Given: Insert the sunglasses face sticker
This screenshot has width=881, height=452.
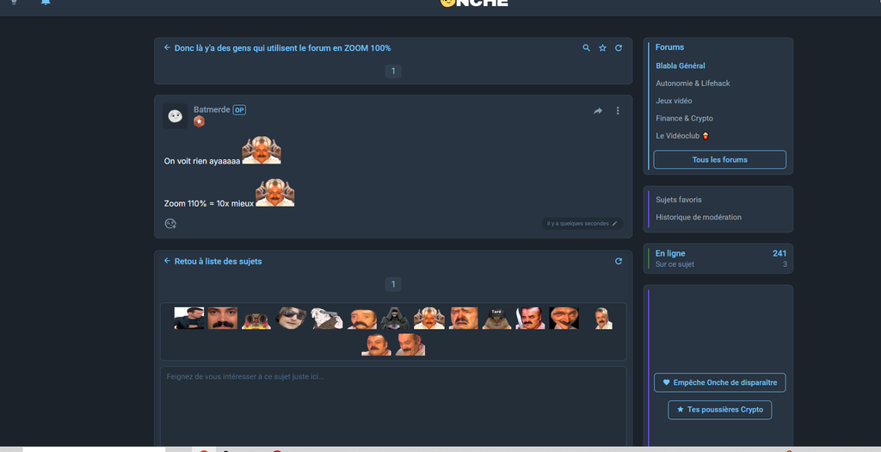Looking at the screenshot, I should [291, 319].
